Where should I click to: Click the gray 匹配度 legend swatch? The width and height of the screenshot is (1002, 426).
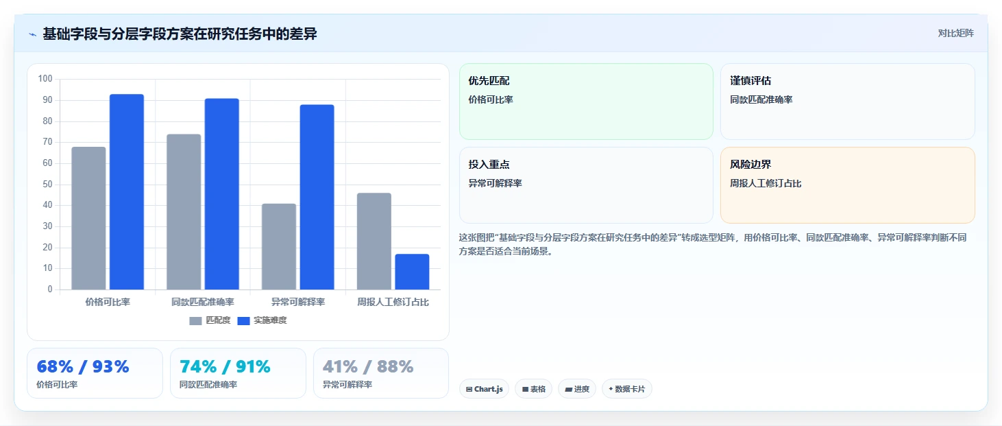(196, 320)
